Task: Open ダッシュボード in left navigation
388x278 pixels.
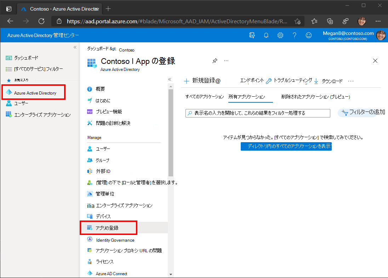Action: [22, 58]
